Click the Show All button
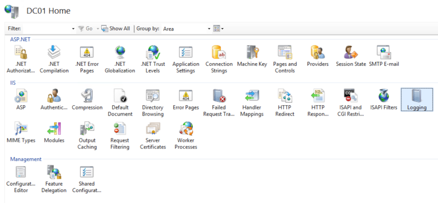438x203 pixels. click(116, 28)
